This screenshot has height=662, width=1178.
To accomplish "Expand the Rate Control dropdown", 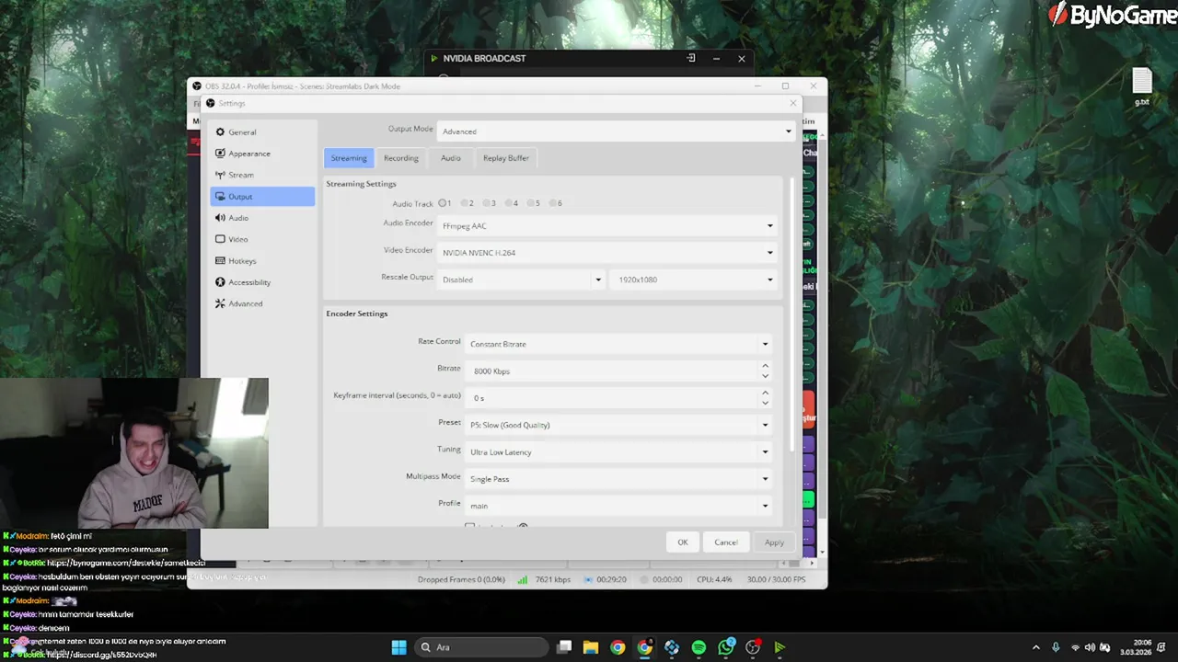I will point(618,344).
